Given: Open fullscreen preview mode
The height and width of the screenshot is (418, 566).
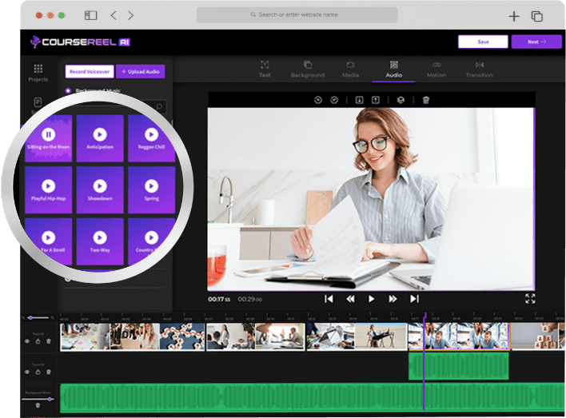Looking at the screenshot, I should pos(530,299).
